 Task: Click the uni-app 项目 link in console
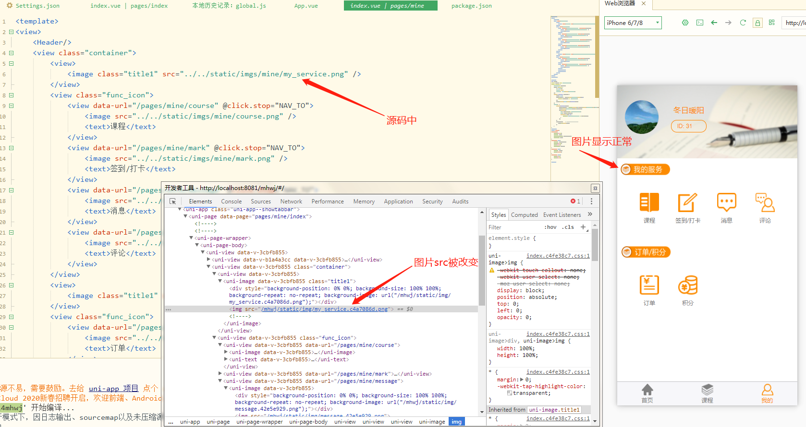[113, 388]
